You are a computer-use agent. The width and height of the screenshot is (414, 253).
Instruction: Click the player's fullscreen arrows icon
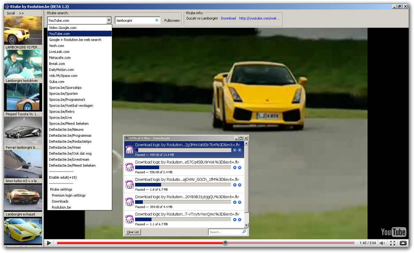coord(393,243)
